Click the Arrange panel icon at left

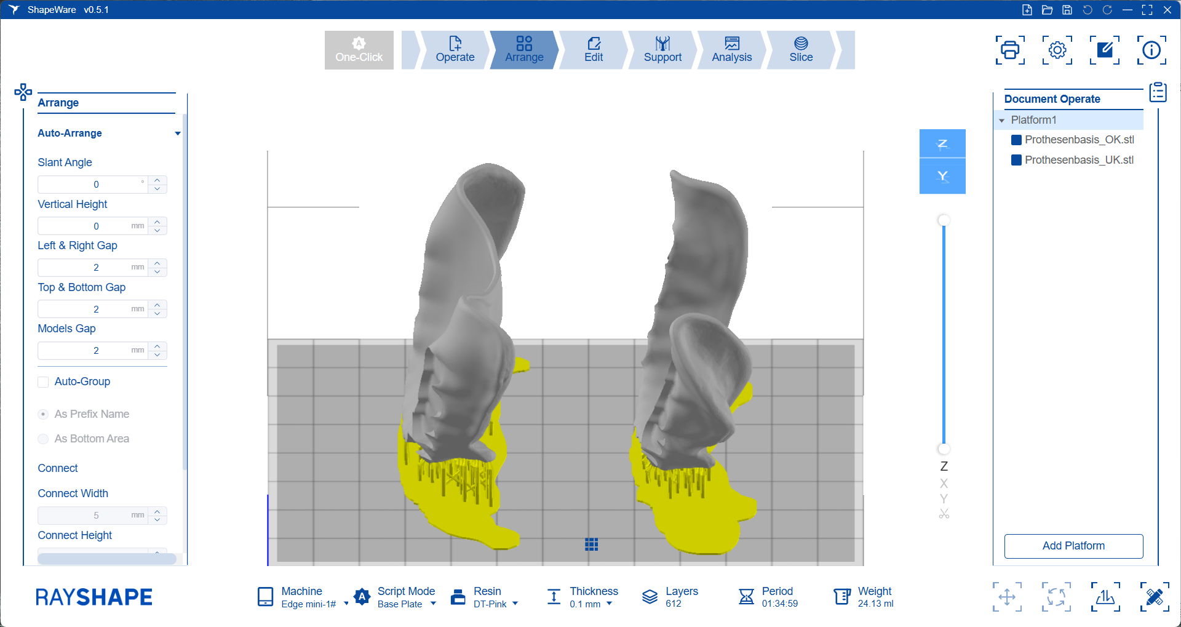[x=23, y=92]
